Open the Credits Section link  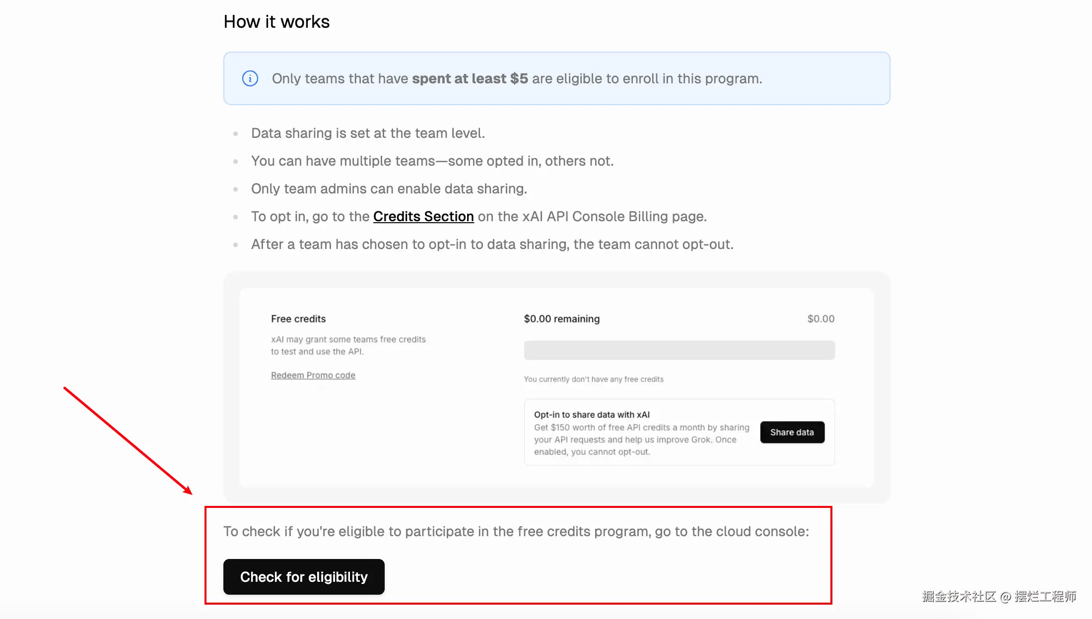423,216
